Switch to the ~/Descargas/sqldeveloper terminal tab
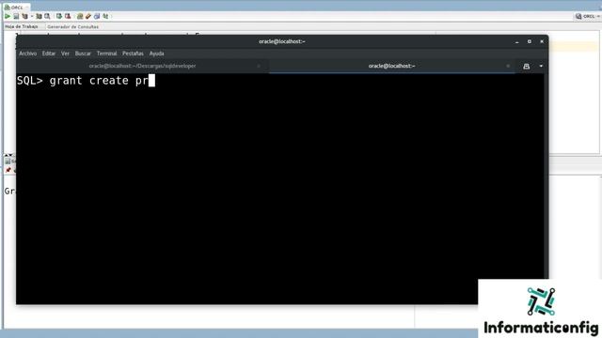The height and width of the screenshot is (338, 602). point(142,66)
